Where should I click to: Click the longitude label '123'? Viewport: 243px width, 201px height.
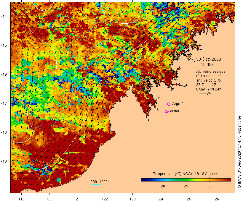tap(132, 199)
